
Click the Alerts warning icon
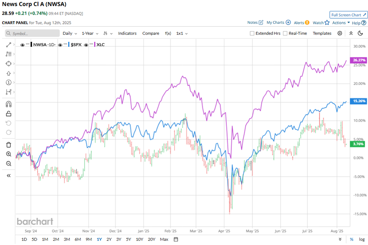[307, 23]
